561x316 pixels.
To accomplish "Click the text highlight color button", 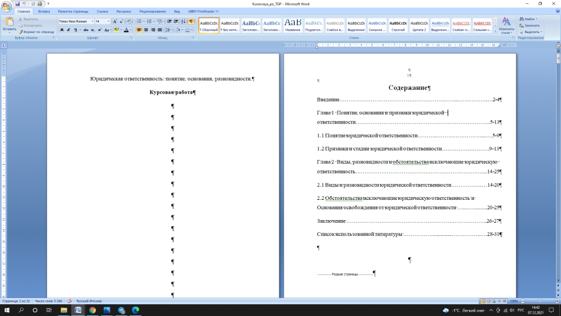I will (x=117, y=30).
